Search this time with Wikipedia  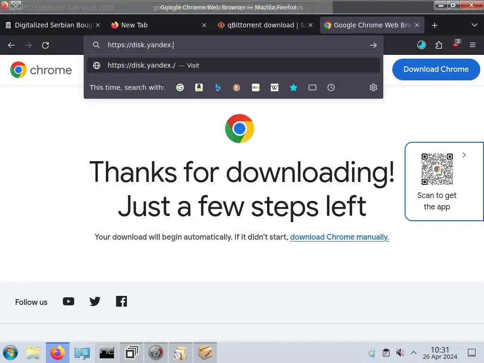coord(275,87)
